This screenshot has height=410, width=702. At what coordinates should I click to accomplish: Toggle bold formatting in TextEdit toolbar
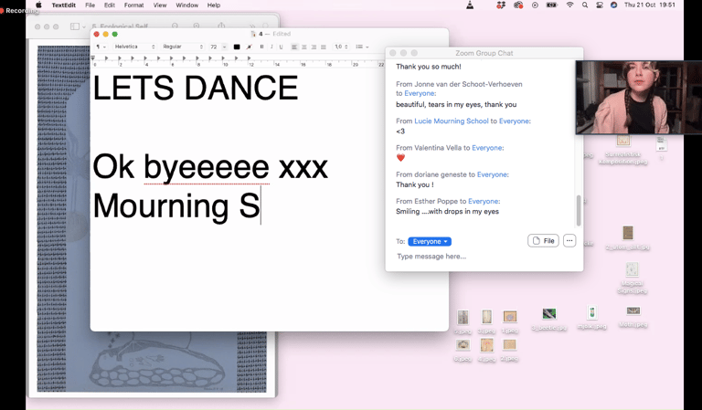click(x=261, y=47)
